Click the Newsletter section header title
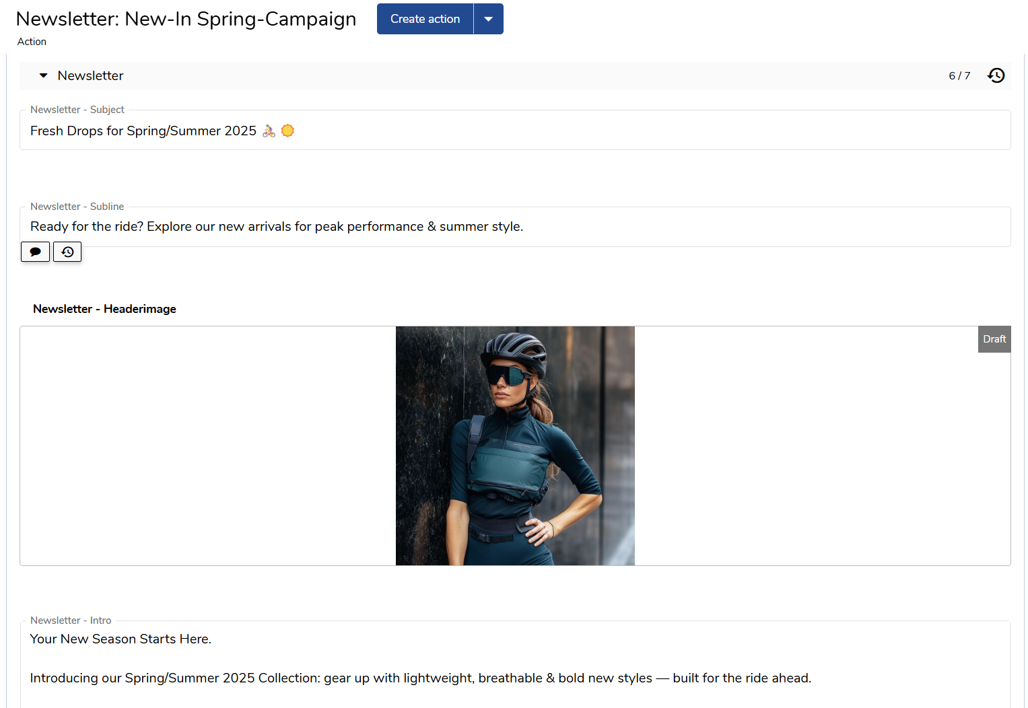This screenshot has width=1028, height=708. click(91, 75)
